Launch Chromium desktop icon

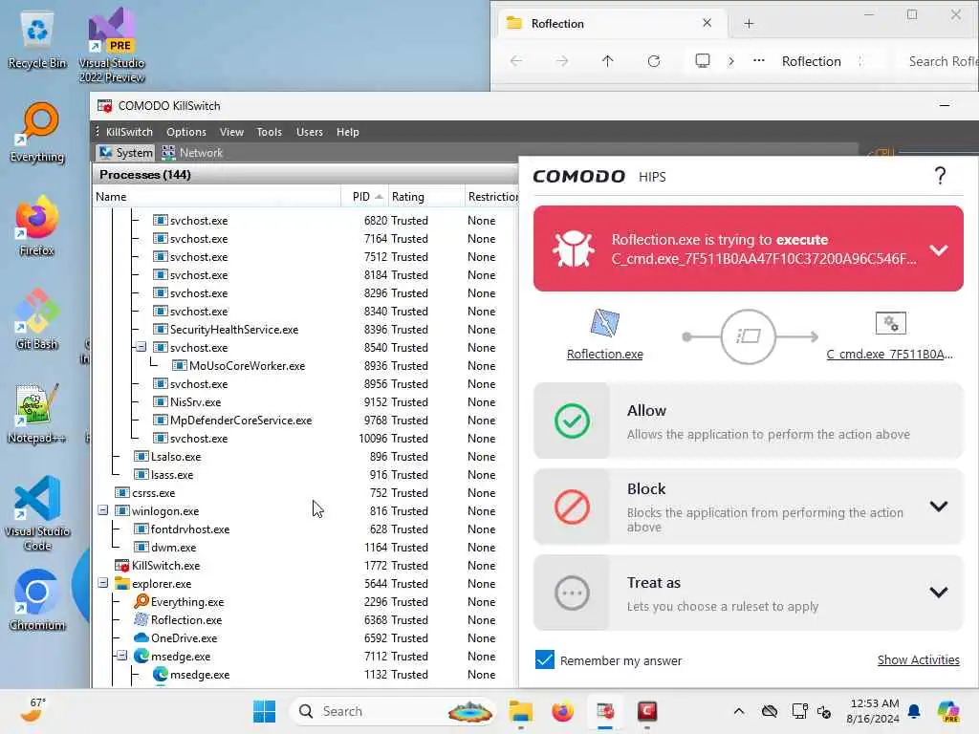click(x=37, y=600)
